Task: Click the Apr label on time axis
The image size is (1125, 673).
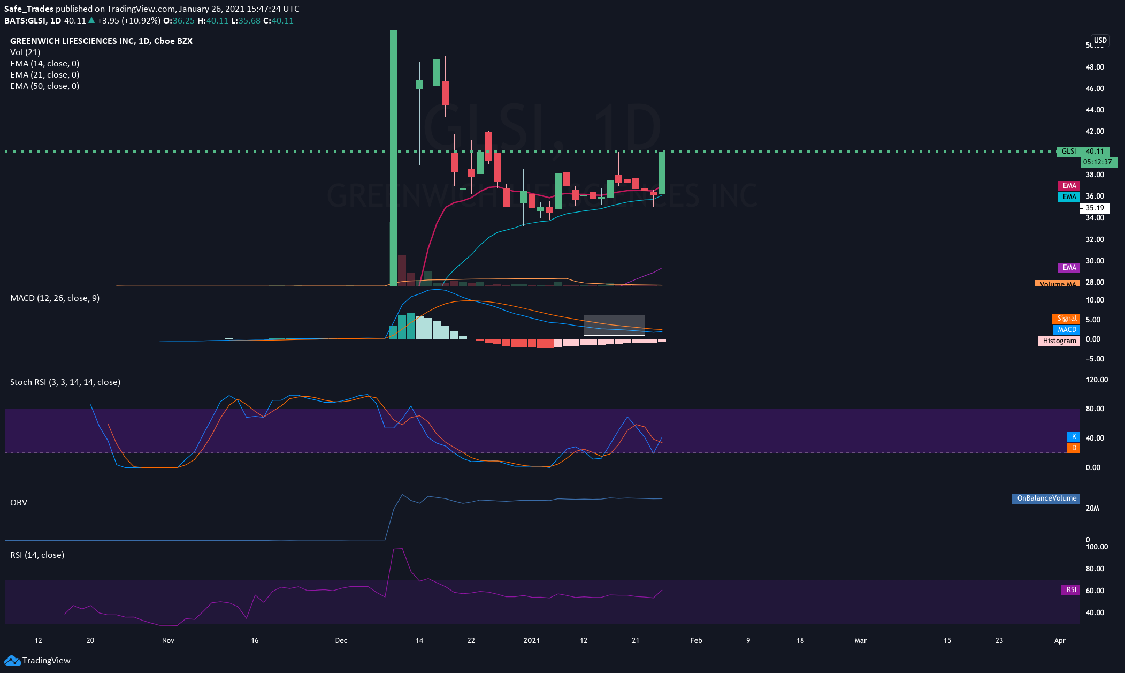Action: 1060,640
